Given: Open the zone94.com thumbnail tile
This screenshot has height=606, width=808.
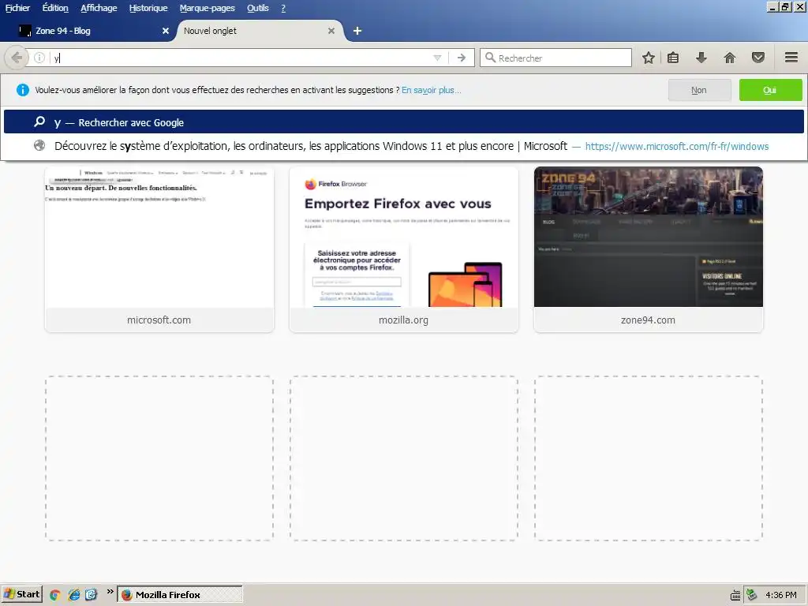Looking at the screenshot, I should (649, 249).
